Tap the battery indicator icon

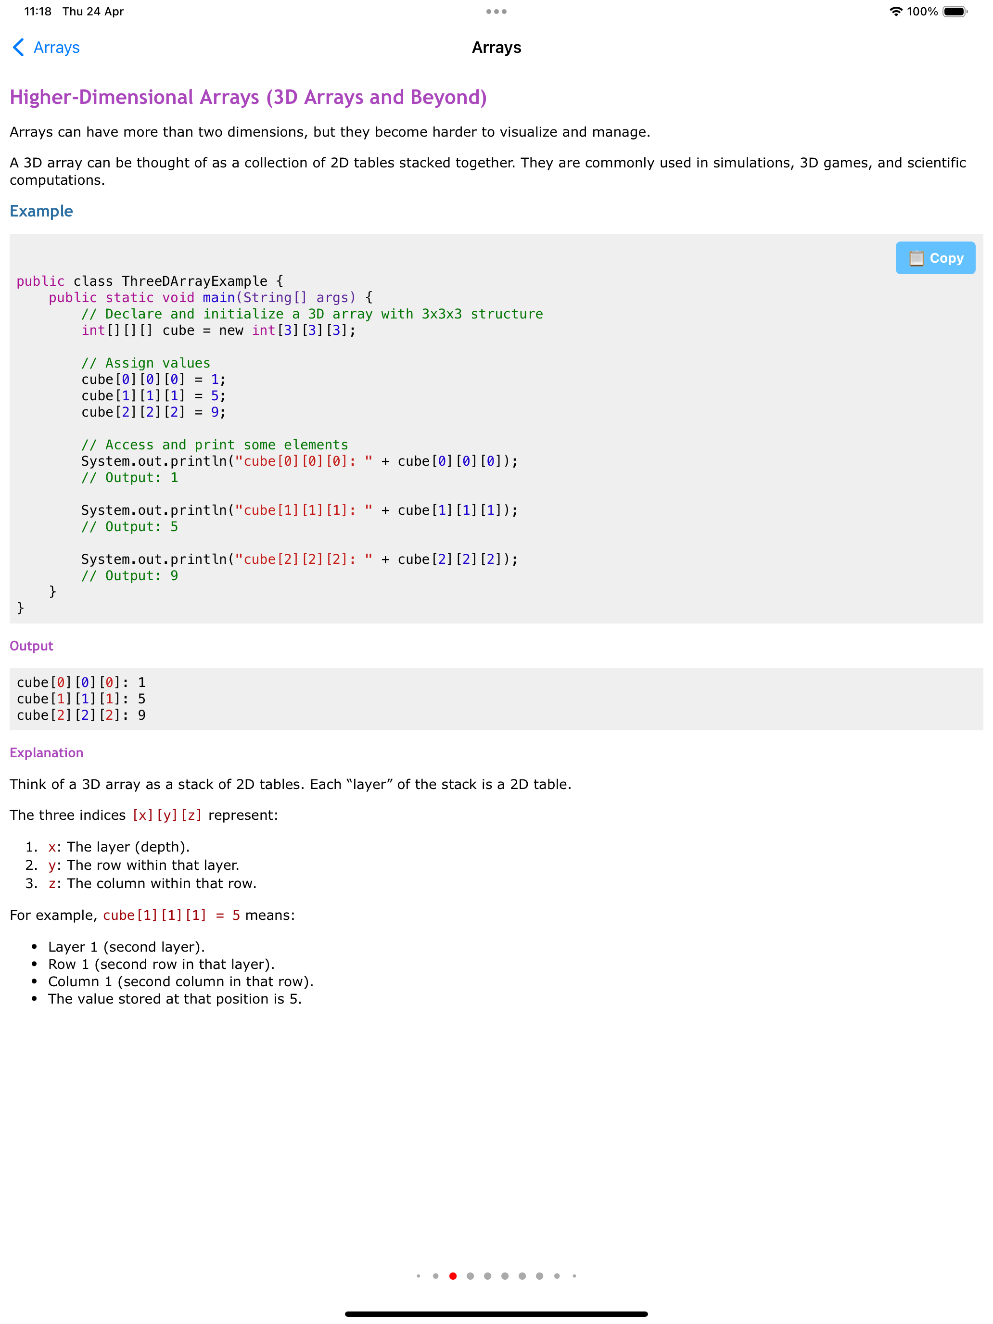(955, 12)
